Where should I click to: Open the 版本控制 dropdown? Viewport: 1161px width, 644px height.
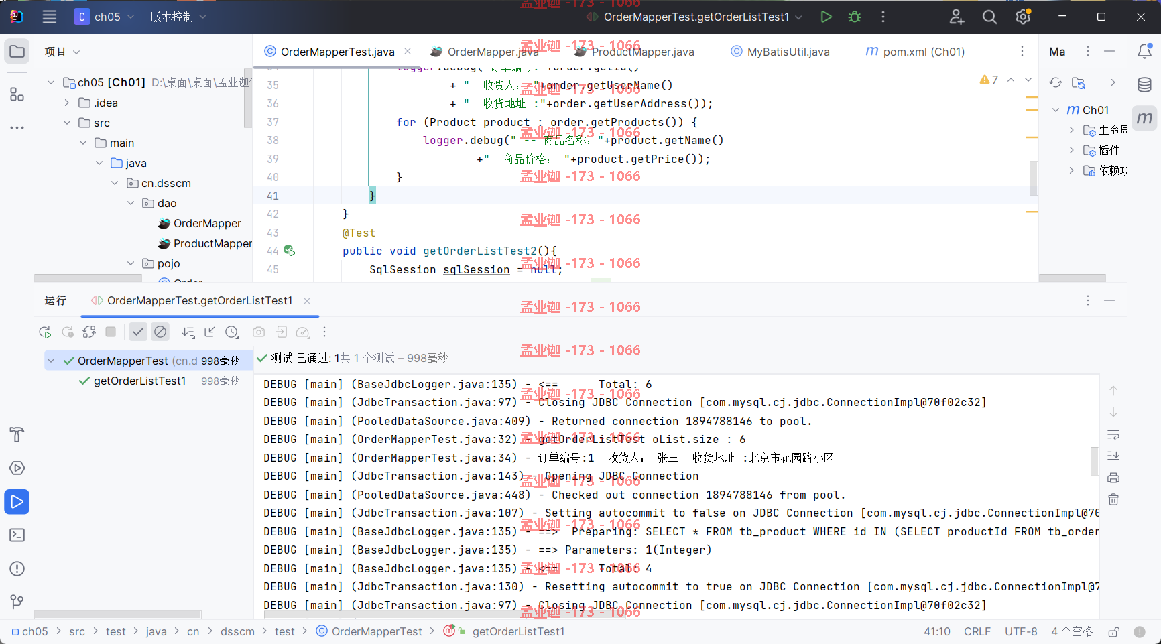[x=178, y=17]
